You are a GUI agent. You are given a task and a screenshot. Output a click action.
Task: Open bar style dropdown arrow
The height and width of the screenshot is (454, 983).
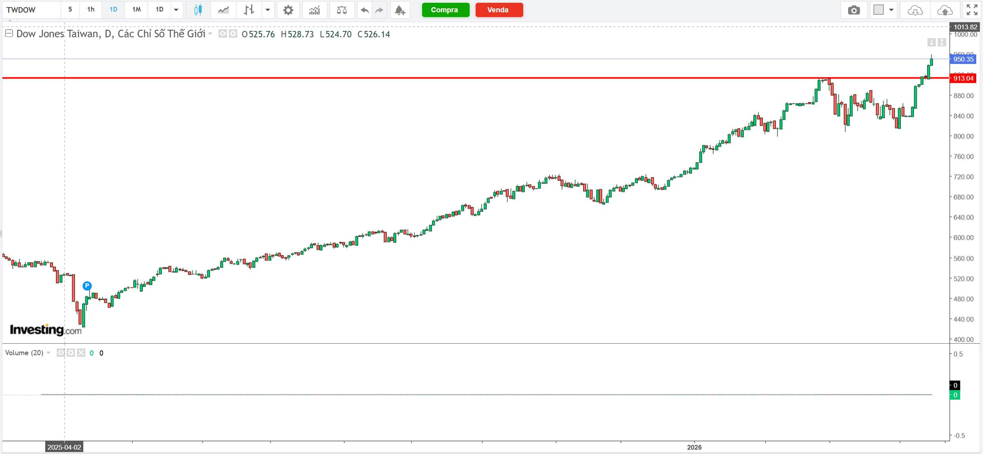268,10
